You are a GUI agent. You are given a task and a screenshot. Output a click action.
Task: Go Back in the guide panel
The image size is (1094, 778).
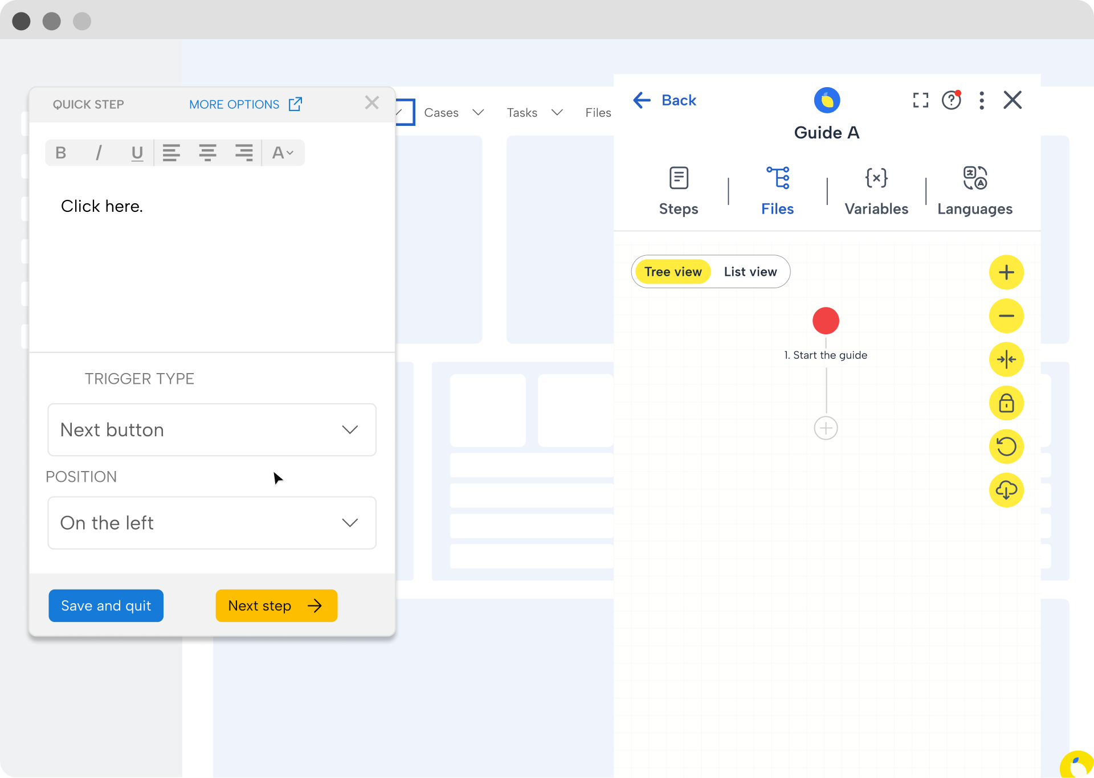coord(665,100)
